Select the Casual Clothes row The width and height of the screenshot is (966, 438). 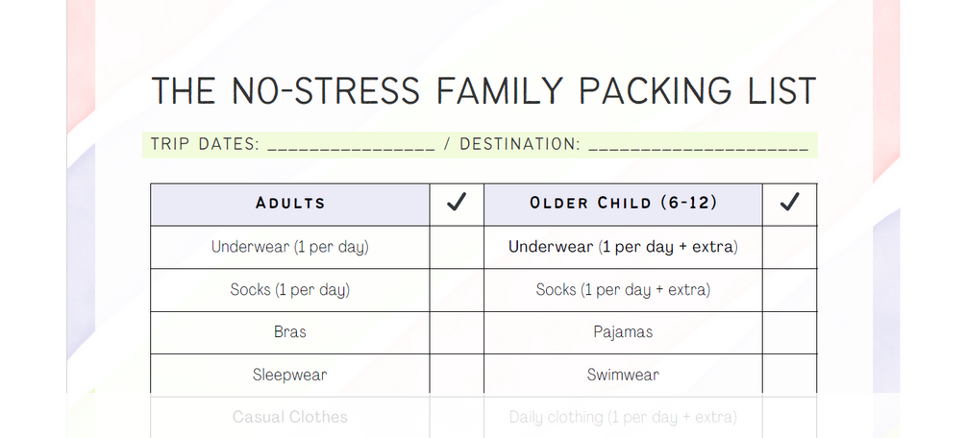tap(290, 417)
